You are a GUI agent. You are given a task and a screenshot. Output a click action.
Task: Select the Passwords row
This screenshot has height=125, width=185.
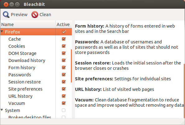point(36,75)
